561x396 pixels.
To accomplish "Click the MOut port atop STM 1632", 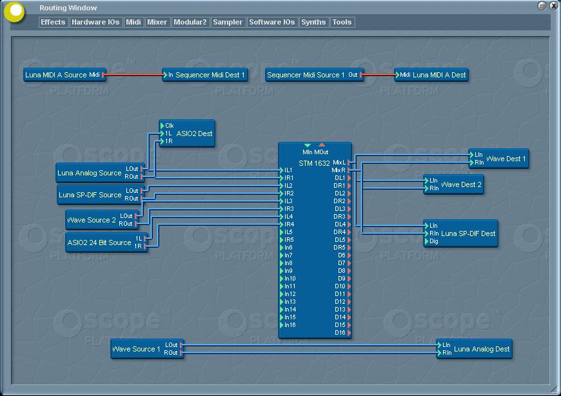I will (x=322, y=145).
